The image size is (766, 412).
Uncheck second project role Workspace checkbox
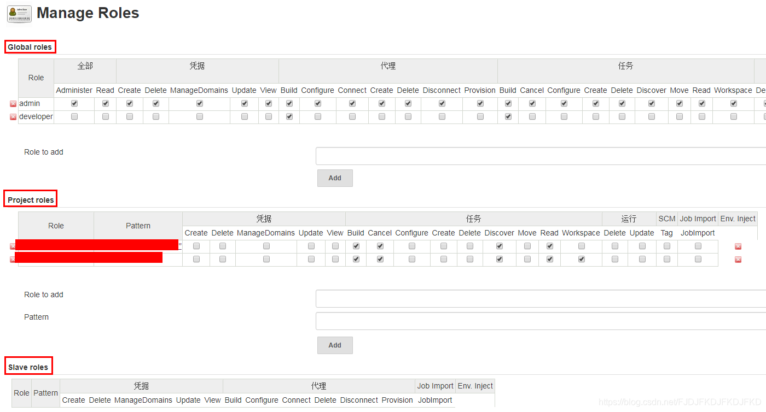582,259
